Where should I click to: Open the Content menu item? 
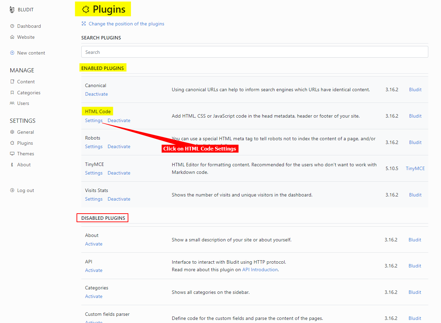[x=26, y=82]
